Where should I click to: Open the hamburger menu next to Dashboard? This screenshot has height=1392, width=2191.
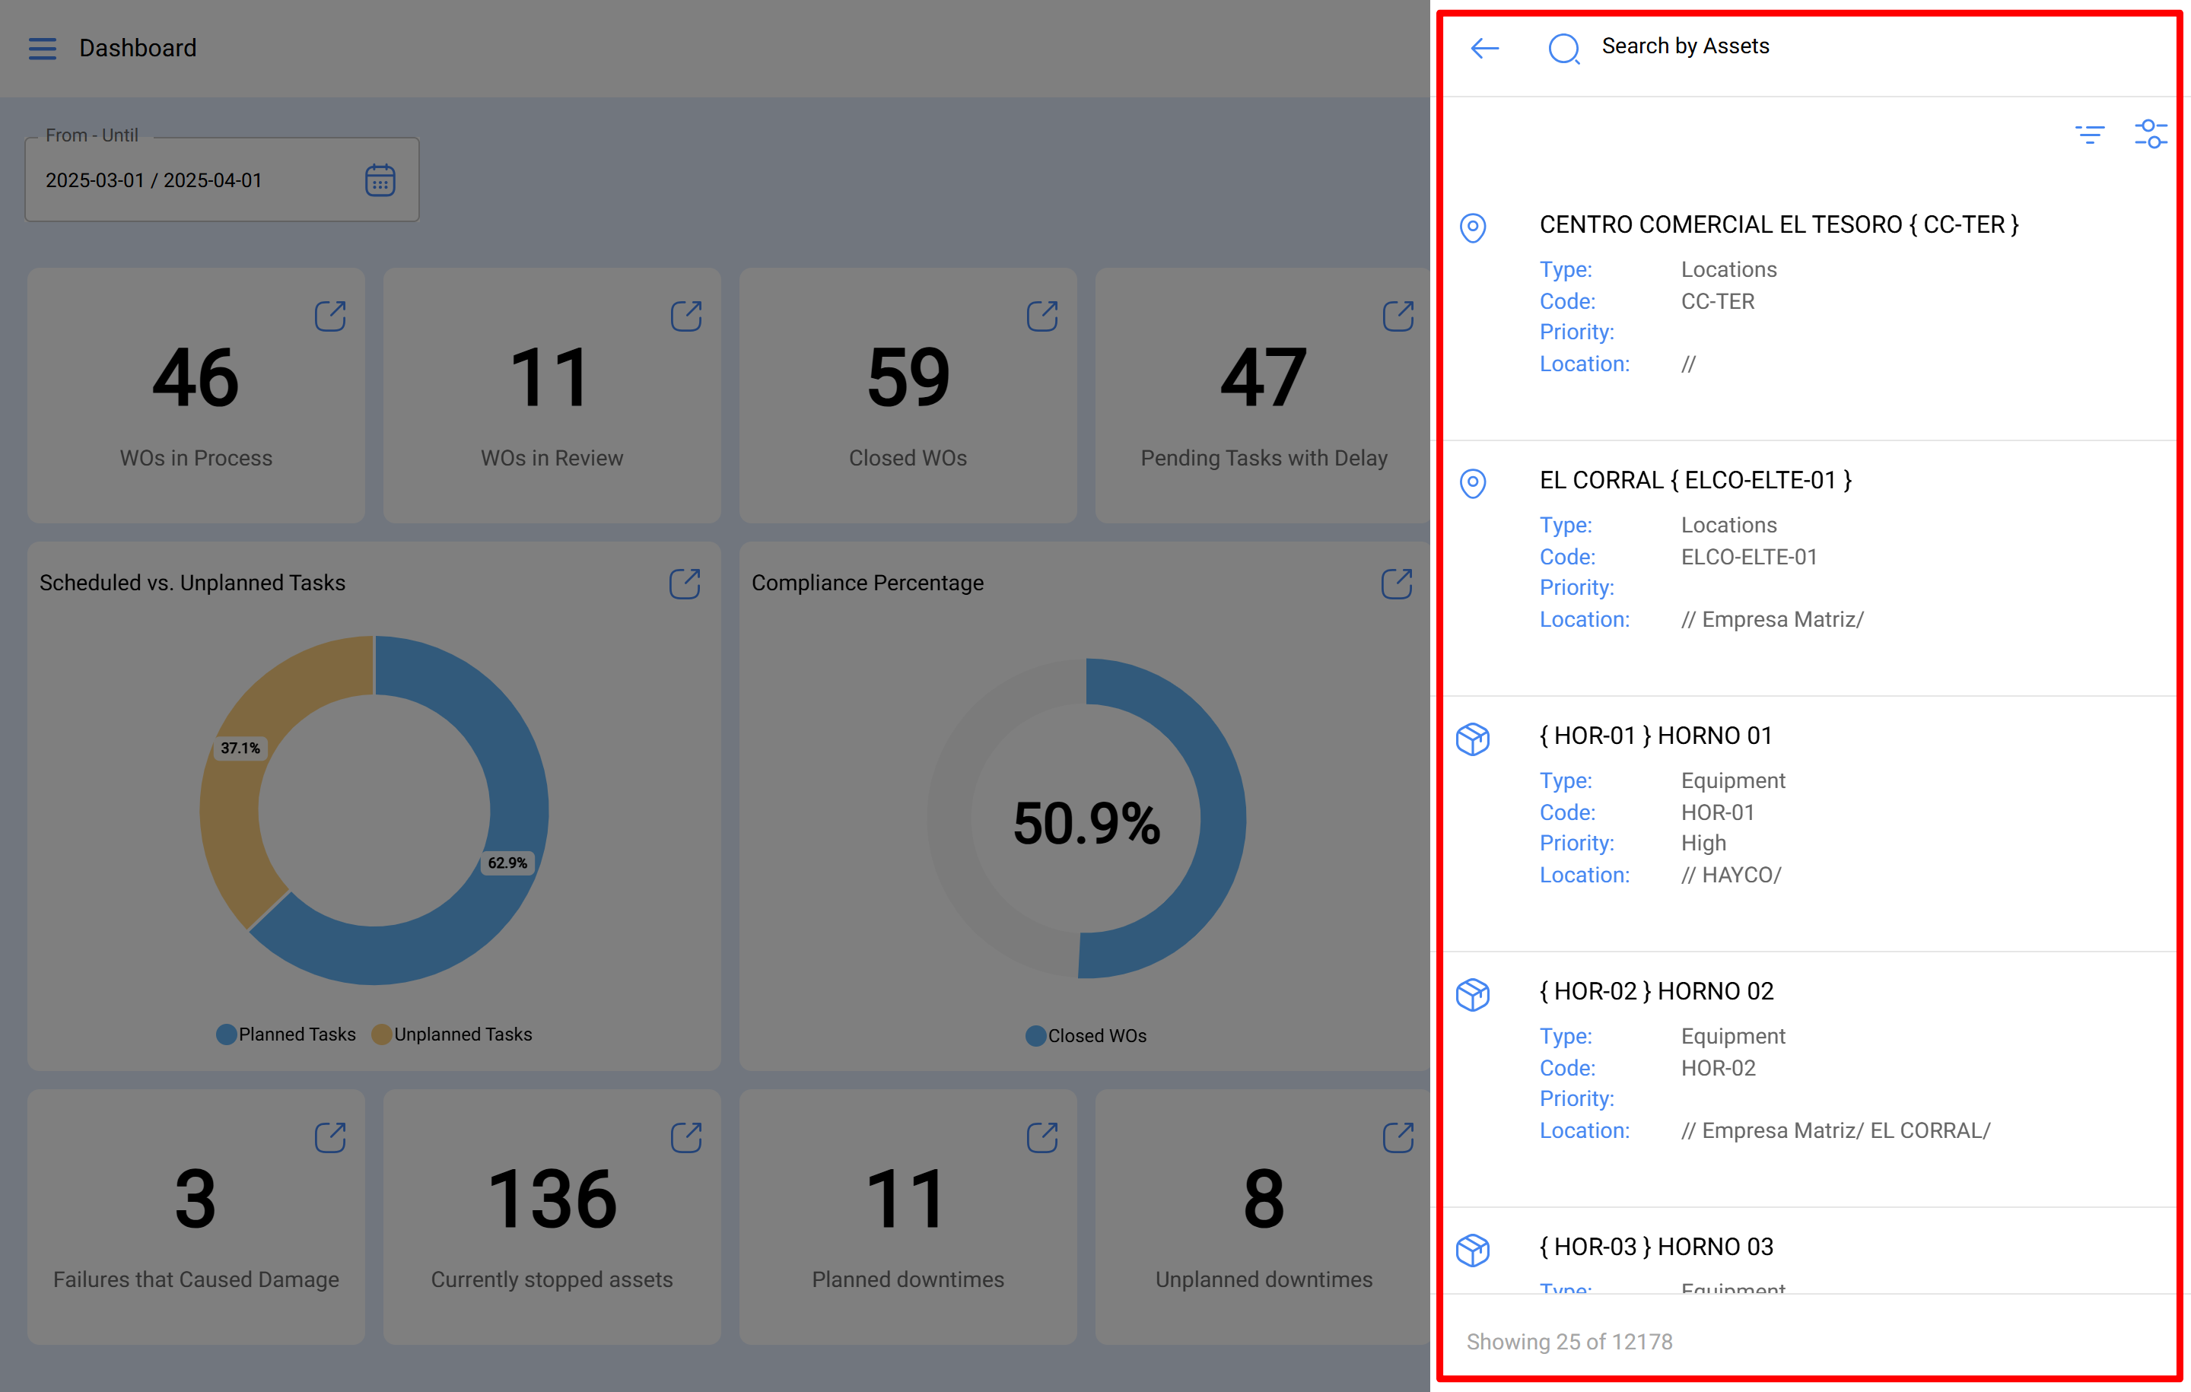click(42, 48)
